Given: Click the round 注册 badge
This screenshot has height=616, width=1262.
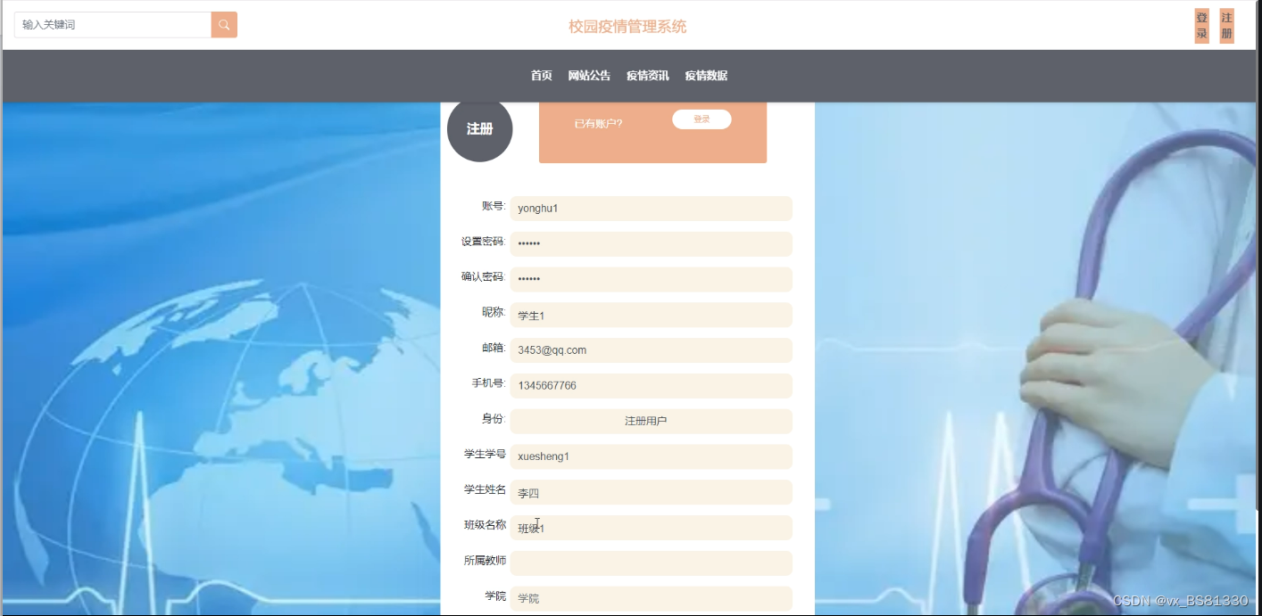Looking at the screenshot, I should pos(480,129).
